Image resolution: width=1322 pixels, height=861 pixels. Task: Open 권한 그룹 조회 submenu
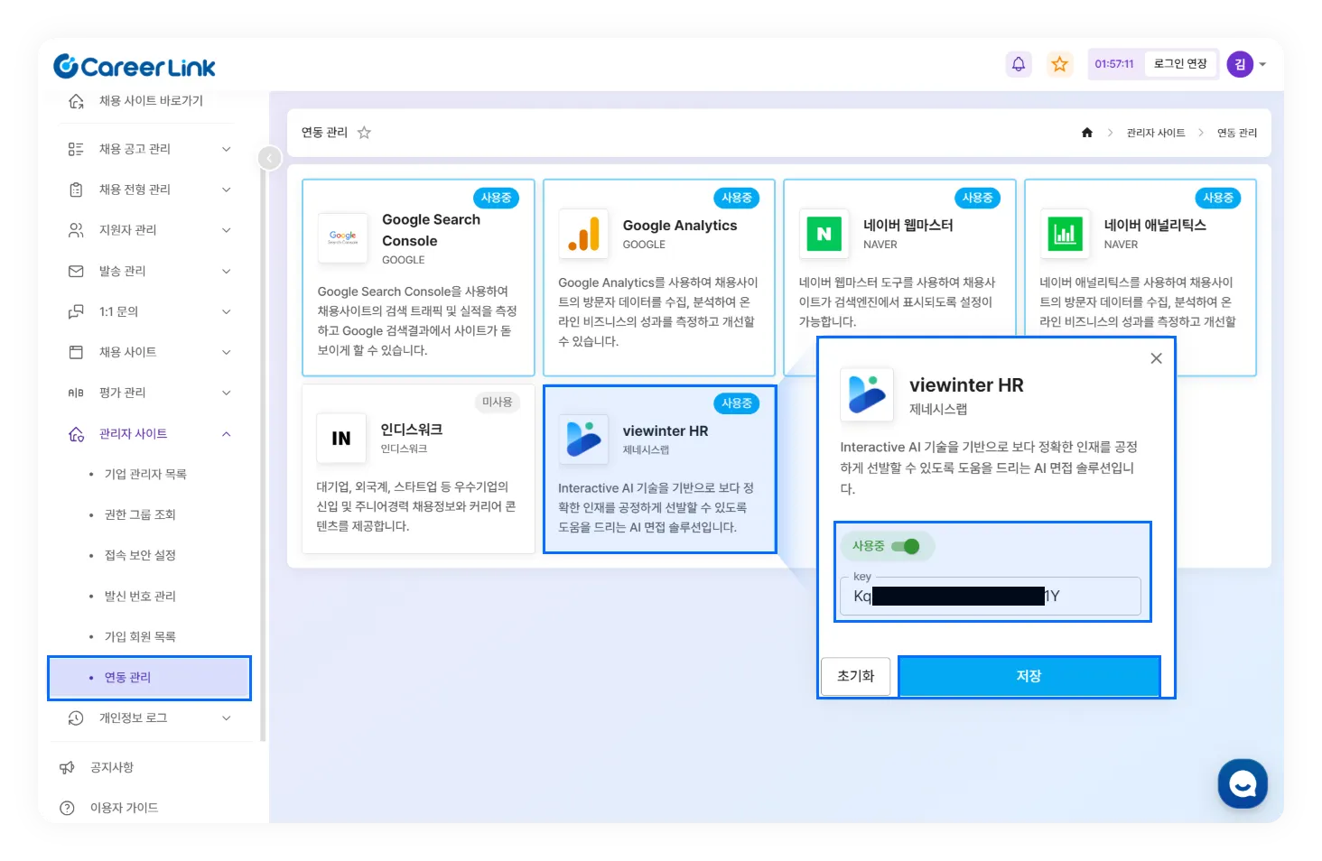coord(140,515)
